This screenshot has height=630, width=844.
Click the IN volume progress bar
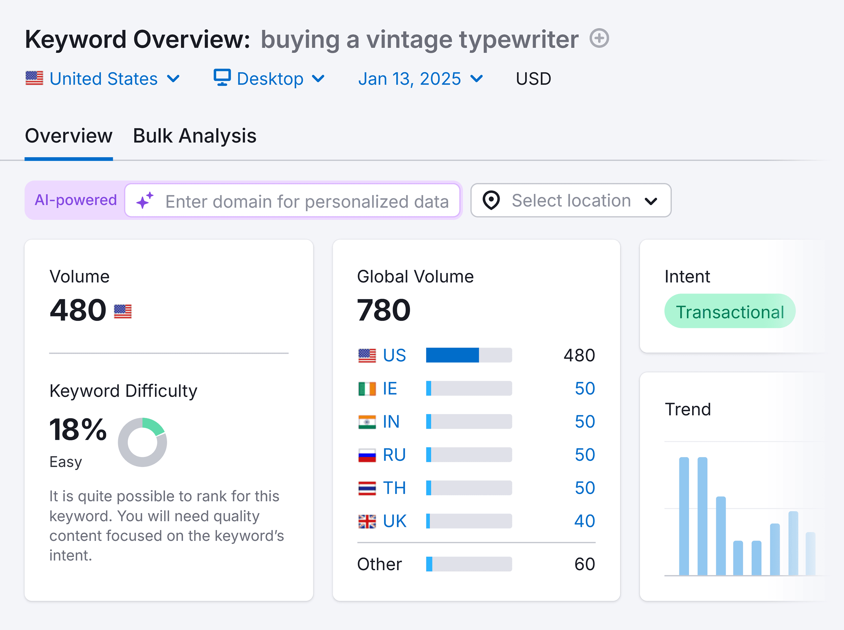click(469, 422)
